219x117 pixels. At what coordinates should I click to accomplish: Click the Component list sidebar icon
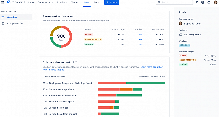click(3, 23)
